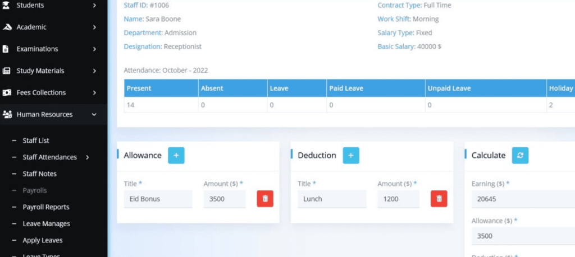Expand the Study Materials chevron

tap(94, 71)
